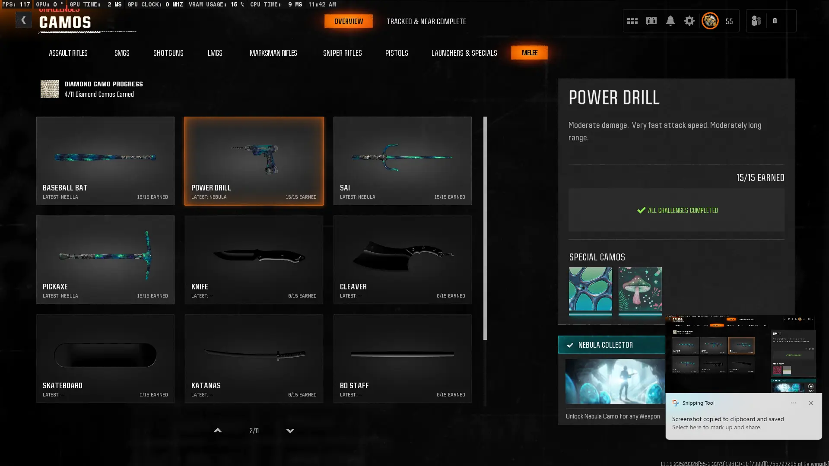Click the Diamond camo progress swatch
Image resolution: width=829 pixels, height=466 pixels.
click(50, 89)
